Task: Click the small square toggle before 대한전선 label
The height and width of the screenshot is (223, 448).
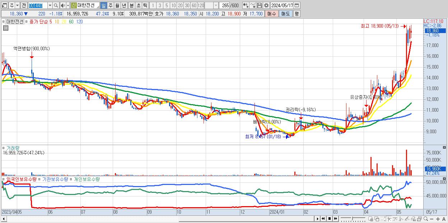Action: (4, 22)
